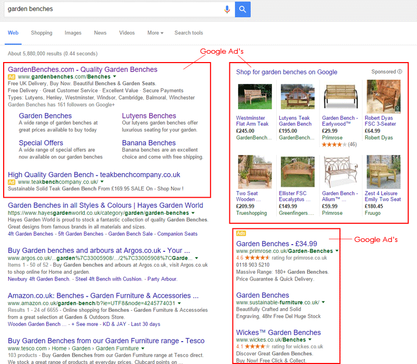Viewport: 417px width, 364px height.
Task: Open Wickes Garden Benches ad
Action: (x=278, y=333)
